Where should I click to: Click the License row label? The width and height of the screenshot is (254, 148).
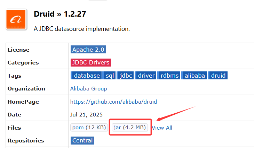point(18,50)
